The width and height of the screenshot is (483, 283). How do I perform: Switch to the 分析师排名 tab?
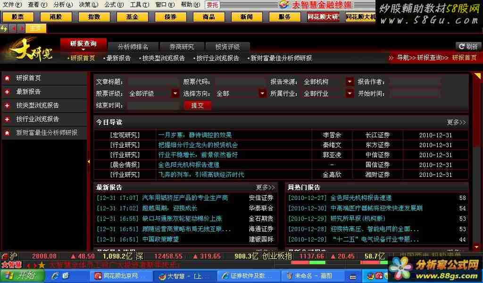coord(133,47)
